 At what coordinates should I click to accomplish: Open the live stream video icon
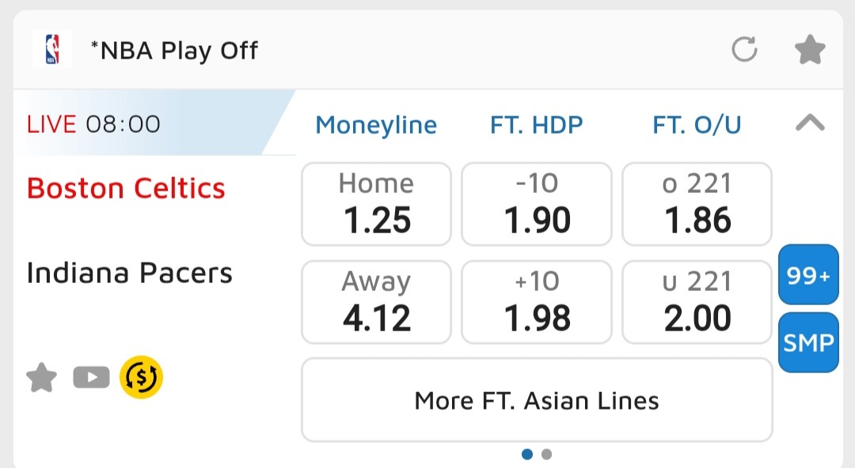point(91,378)
